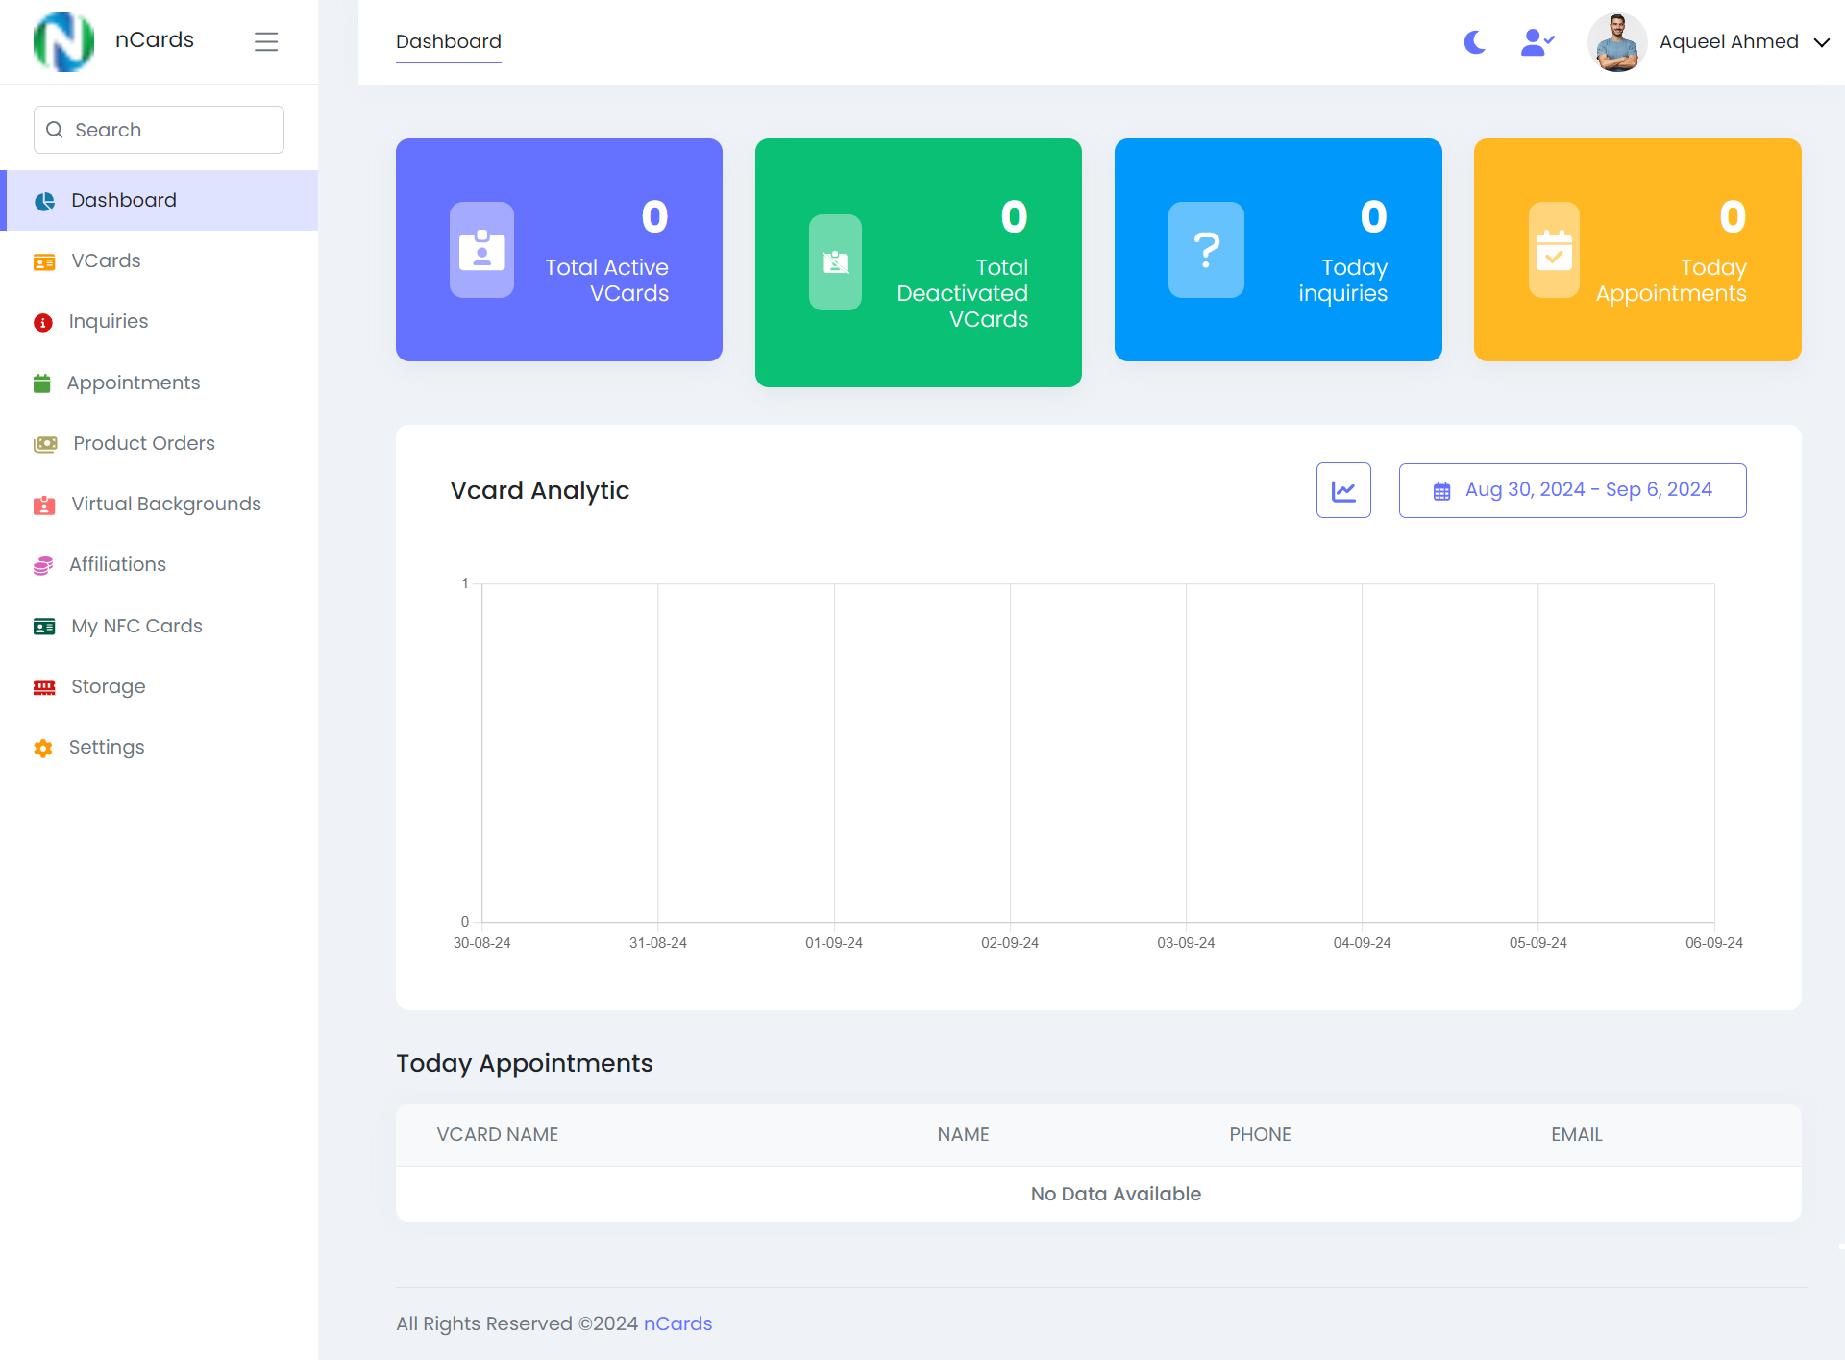
Task: Click the Total Active VCards card
Action: point(558,250)
